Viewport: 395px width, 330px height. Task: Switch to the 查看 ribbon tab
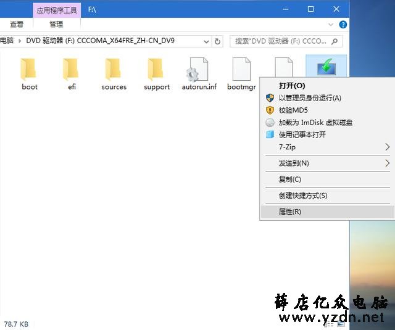17,25
